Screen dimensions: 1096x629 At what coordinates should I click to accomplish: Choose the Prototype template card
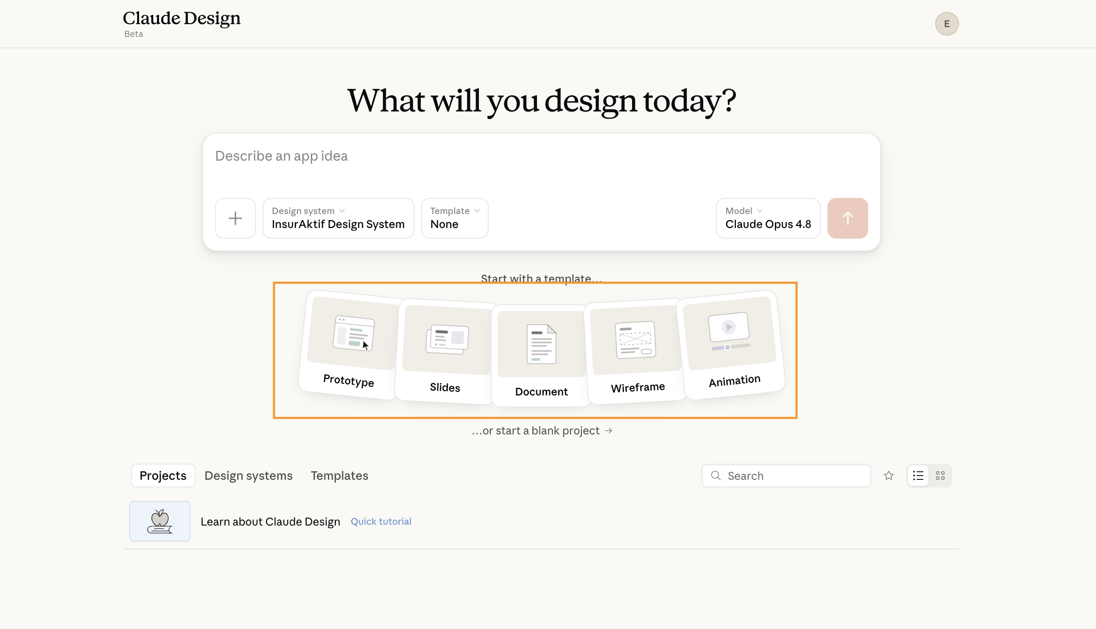click(349, 344)
